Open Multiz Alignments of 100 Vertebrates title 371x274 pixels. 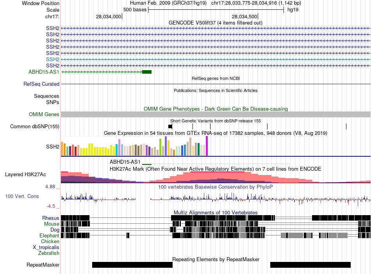(216, 212)
